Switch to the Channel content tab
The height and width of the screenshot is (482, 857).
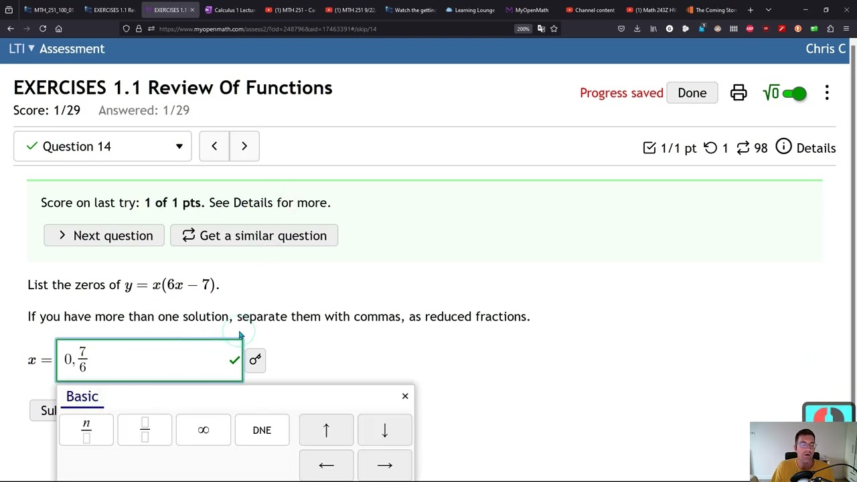(x=590, y=10)
